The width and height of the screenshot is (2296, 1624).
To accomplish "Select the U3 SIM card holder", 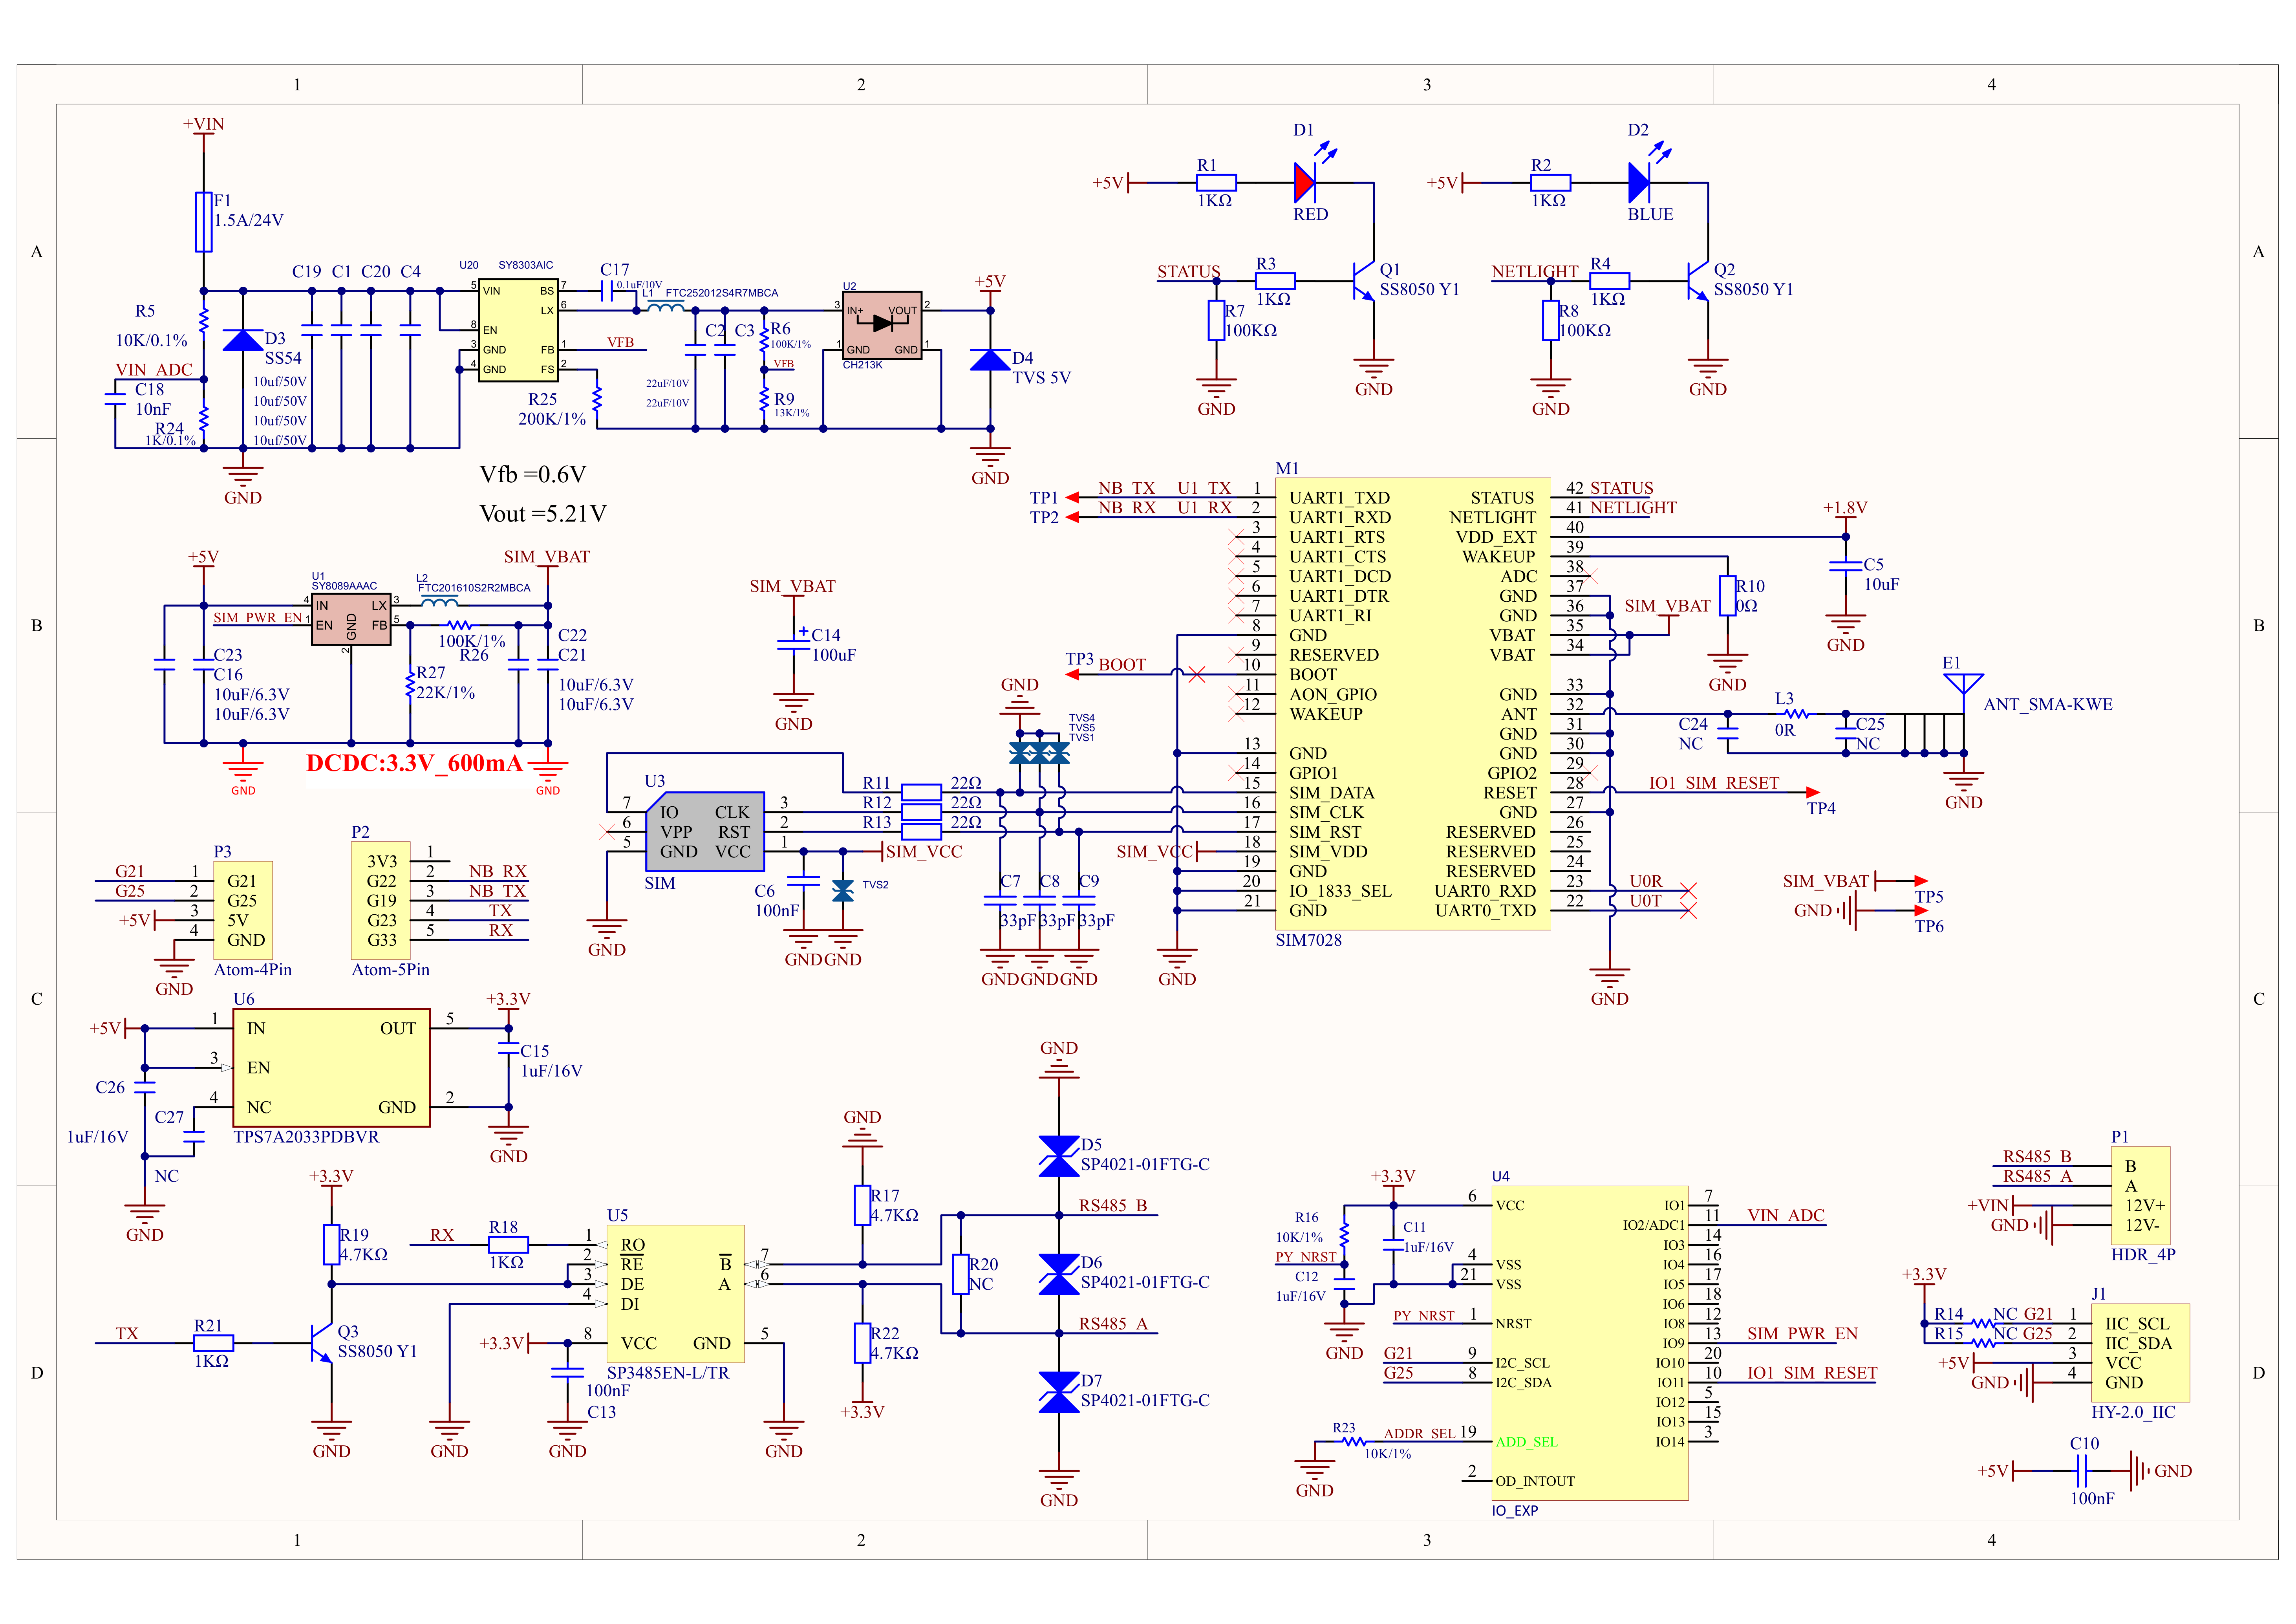I will [x=704, y=831].
